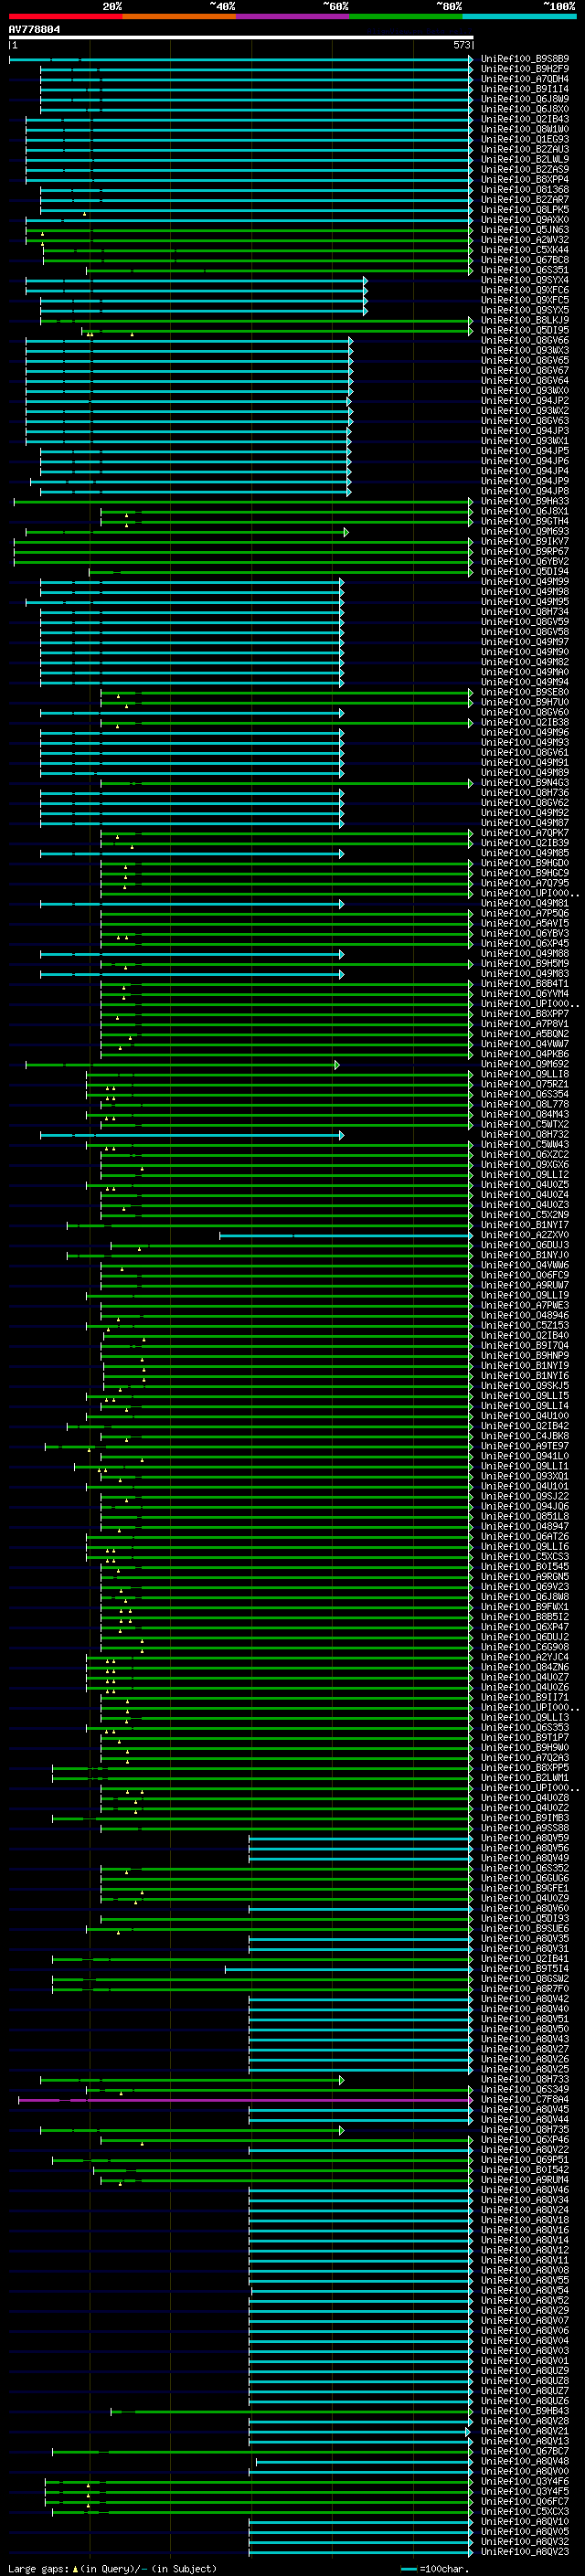Select the UniRef100_O81368 label
Image resolution: width=585 pixels, height=2576 pixels.
point(525,190)
